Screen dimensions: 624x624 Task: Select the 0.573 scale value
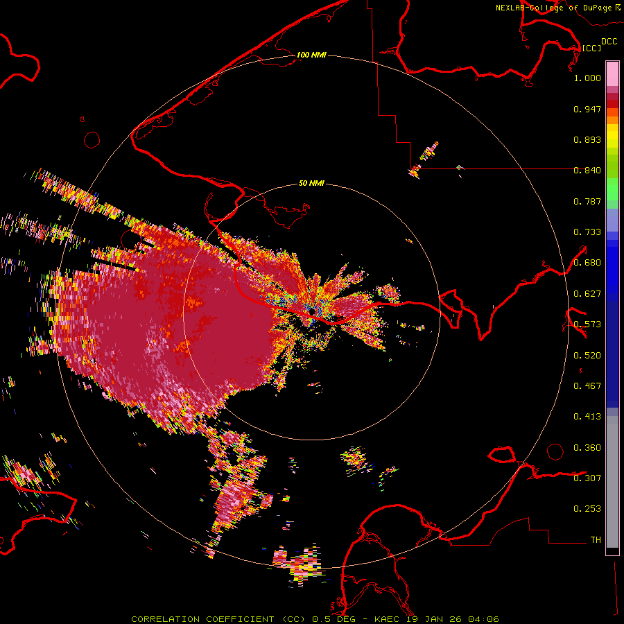[587, 324]
